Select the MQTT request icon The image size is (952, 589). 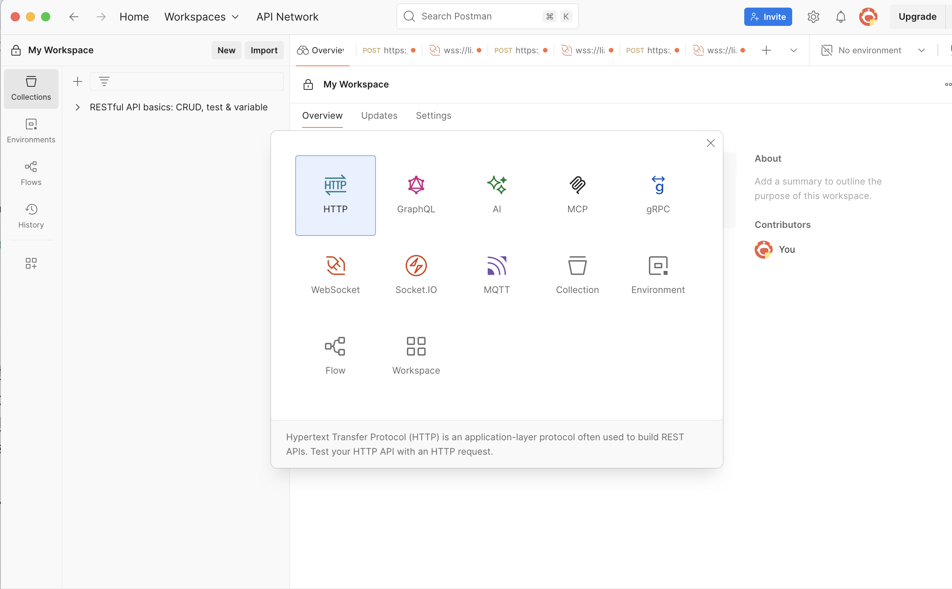(x=496, y=275)
